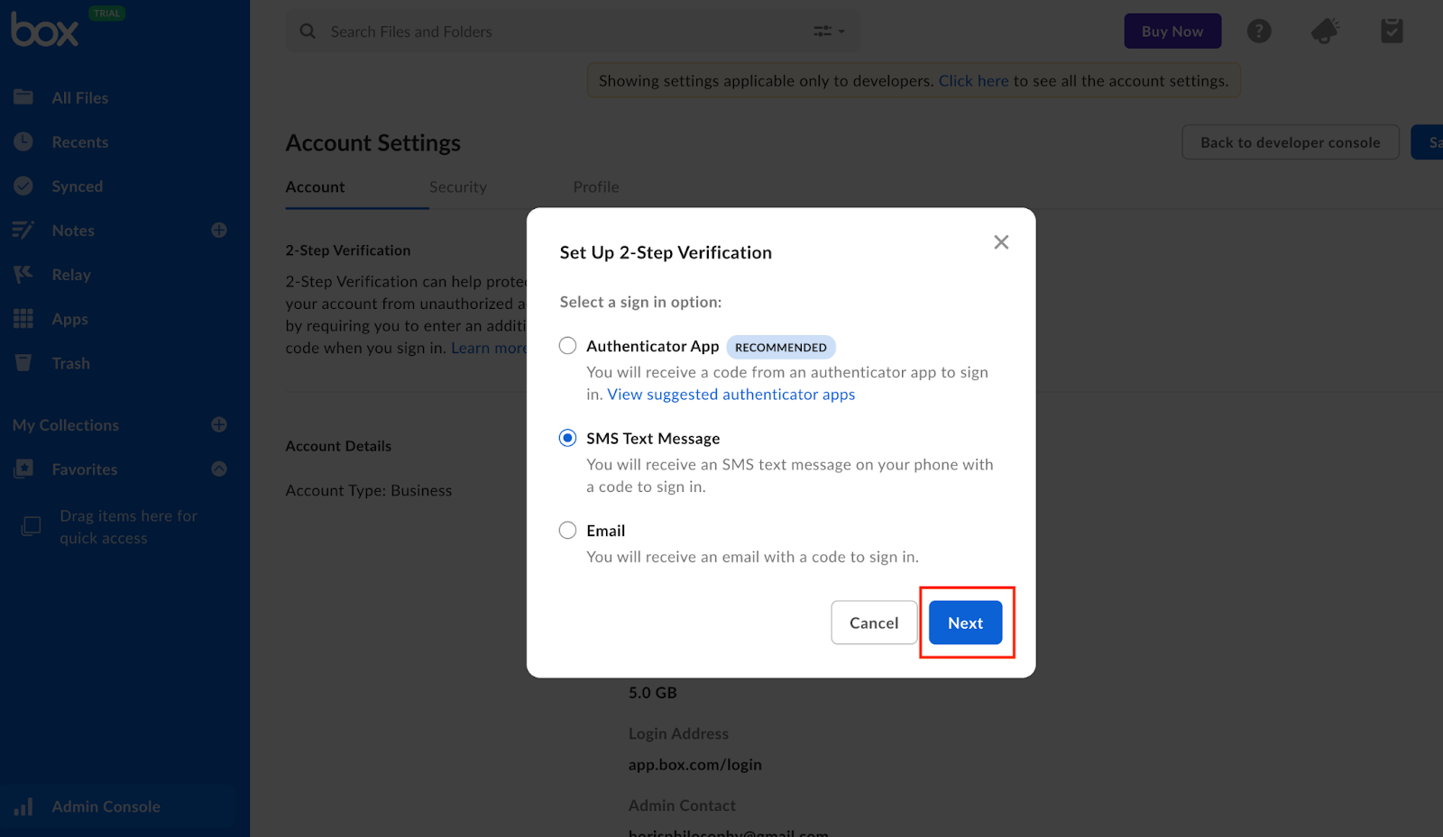Open the Help question mark icon
Screen dimensions: 1443x837
(1259, 32)
